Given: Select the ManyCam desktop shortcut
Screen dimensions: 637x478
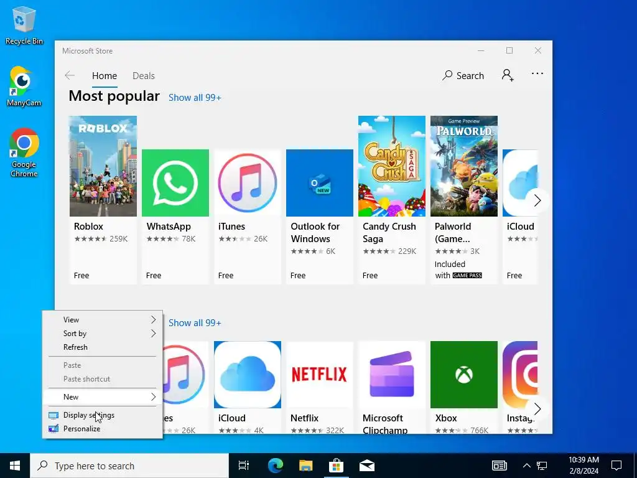Looking at the screenshot, I should click(x=24, y=87).
